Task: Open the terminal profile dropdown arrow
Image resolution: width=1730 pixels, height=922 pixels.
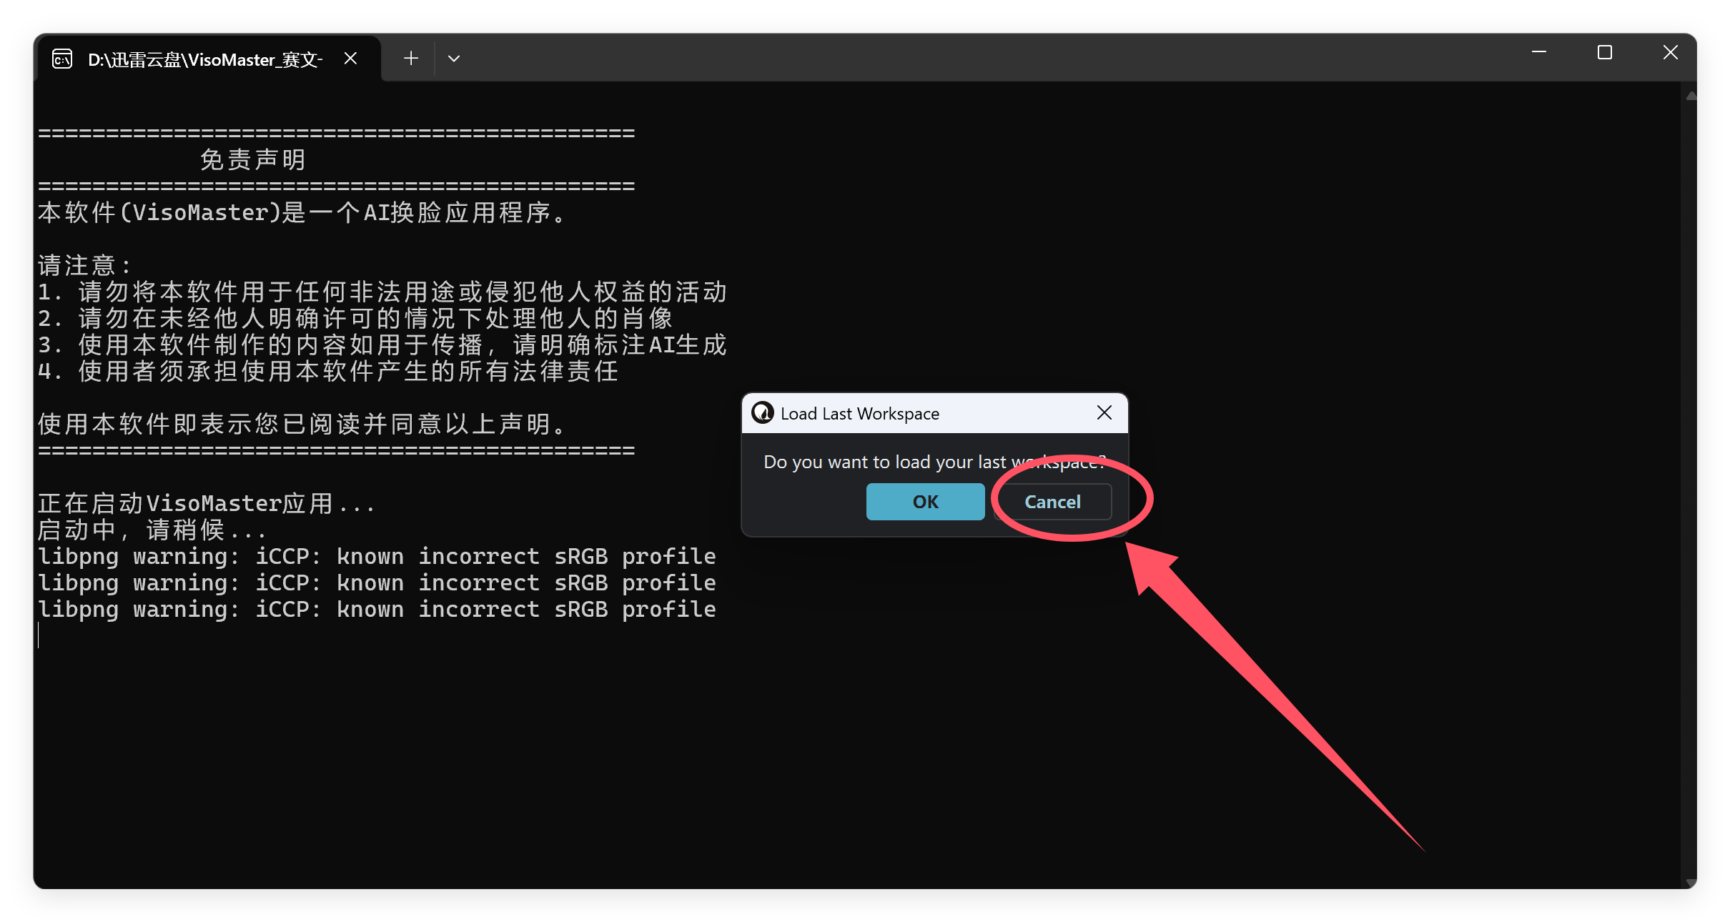Action: (x=453, y=58)
